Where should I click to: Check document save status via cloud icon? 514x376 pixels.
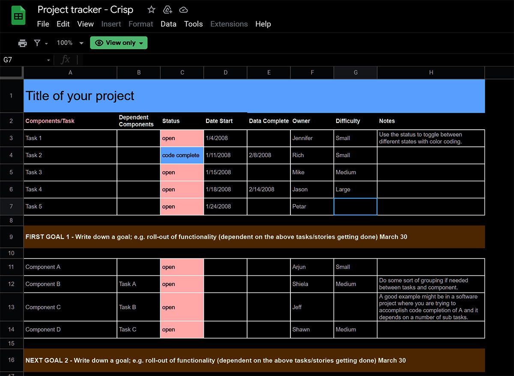[x=183, y=9]
